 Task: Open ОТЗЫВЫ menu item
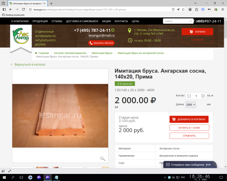(57, 21)
